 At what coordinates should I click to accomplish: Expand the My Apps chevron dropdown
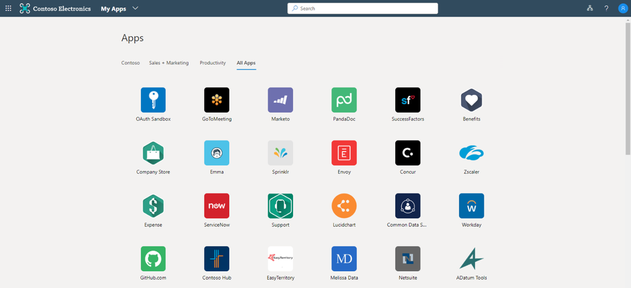click(x=135, y=8)
